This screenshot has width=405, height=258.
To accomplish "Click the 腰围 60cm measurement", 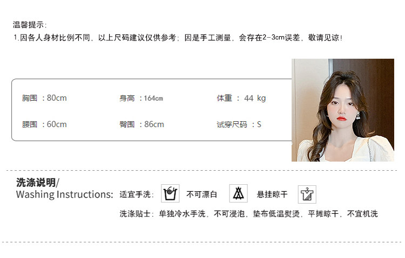I will (44, 124).
